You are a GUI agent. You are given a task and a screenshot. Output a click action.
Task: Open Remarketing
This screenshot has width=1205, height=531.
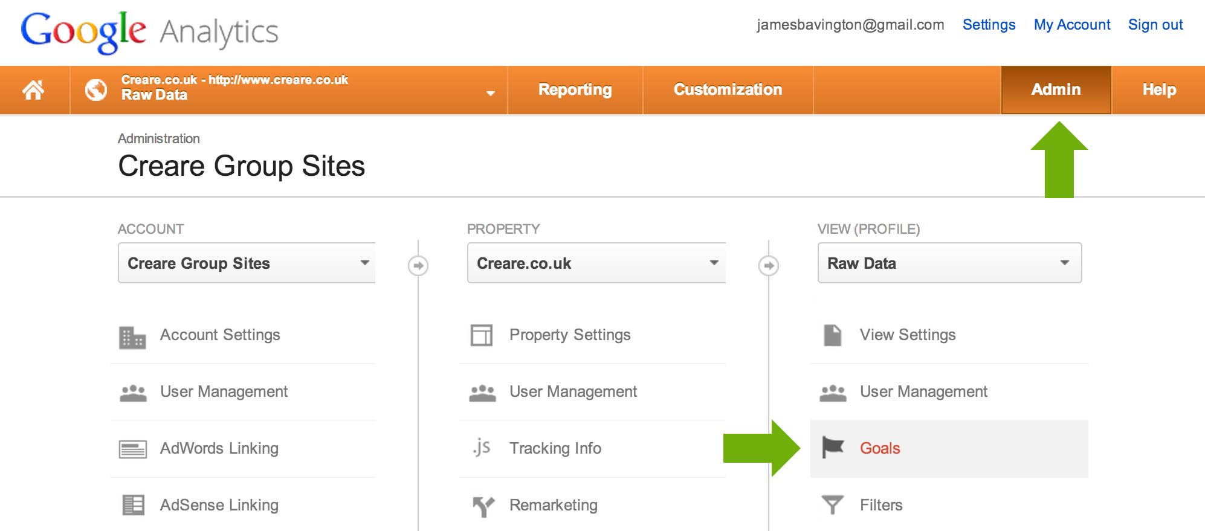click(553, 505)
